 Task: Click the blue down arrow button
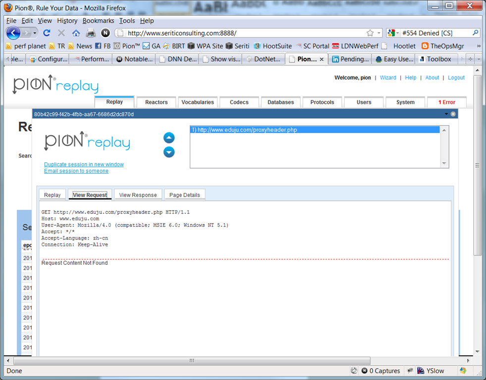pyautogui.click(x=169, y=152)
